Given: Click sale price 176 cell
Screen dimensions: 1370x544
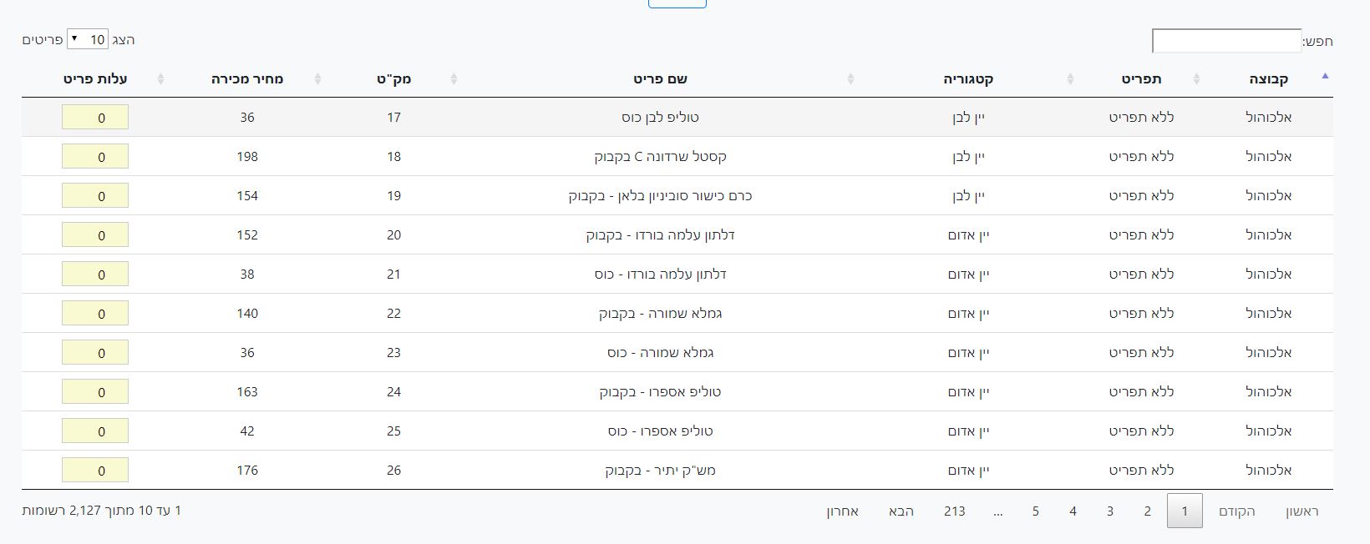Looking at the screenshot, I should coord(247,471).
